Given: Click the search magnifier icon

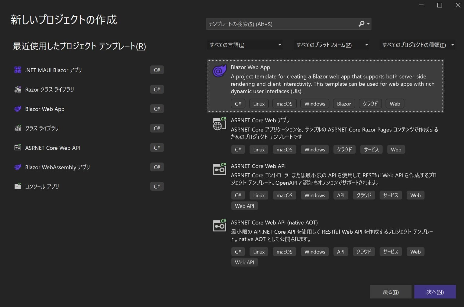Looking at the screenshot, I should coord(361,24).
